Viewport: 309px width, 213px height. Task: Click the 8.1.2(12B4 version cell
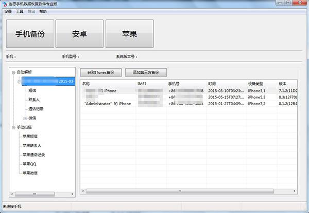288,104
